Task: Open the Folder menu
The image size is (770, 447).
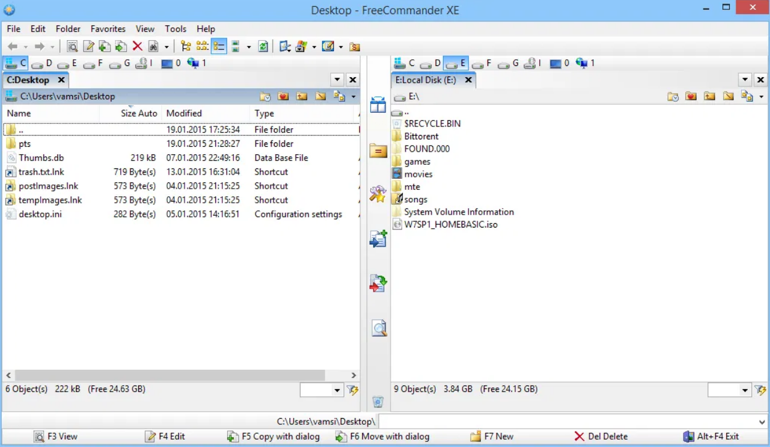Action: point(68,29)
